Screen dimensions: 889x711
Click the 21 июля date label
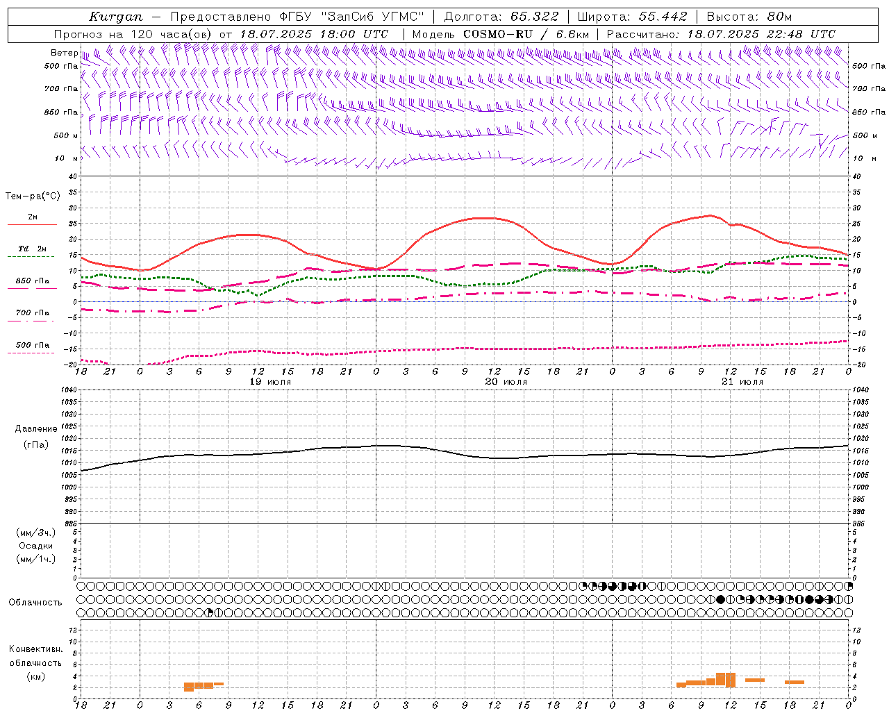pos(742,382)
